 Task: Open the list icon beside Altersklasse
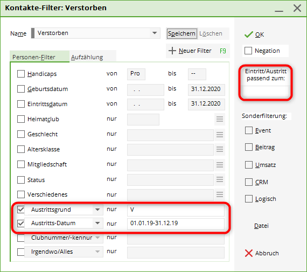click(x=220, y=149)
